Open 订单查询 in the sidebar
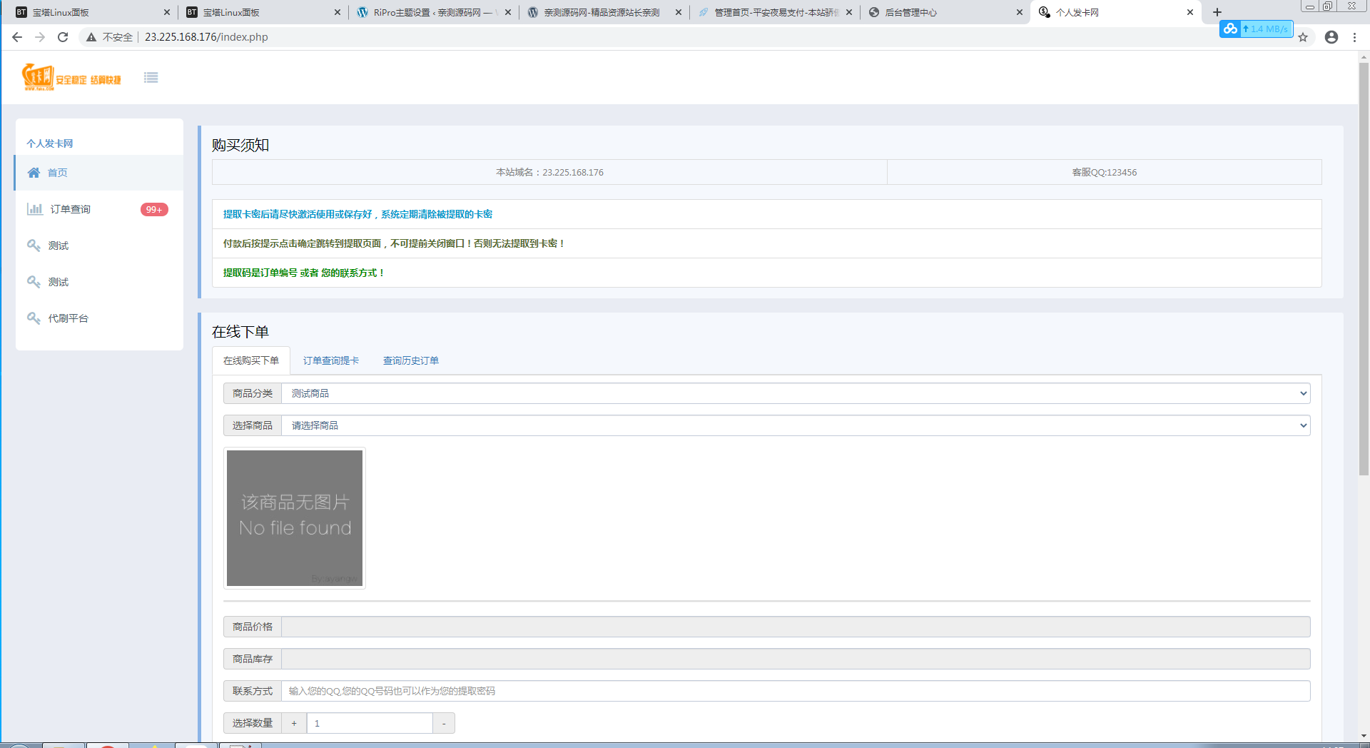The image size is (1370, 748). click(99, 209)
